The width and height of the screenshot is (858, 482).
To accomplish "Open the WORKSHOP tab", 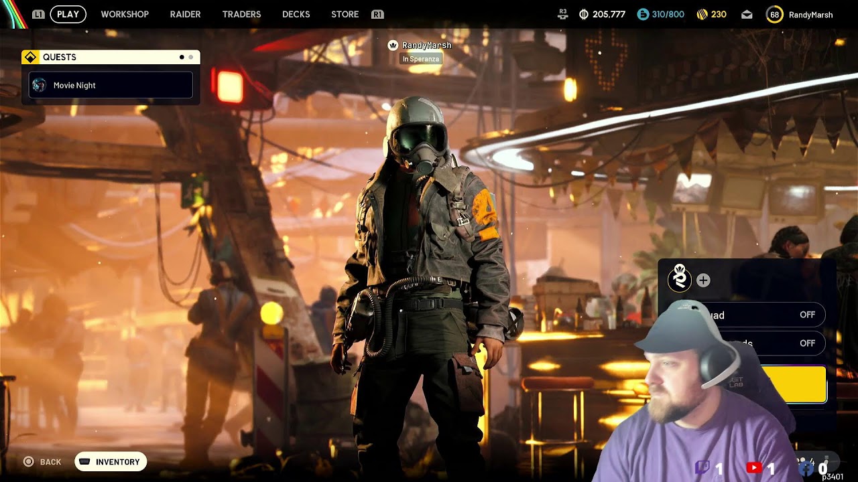I will [x=125, y=14].
